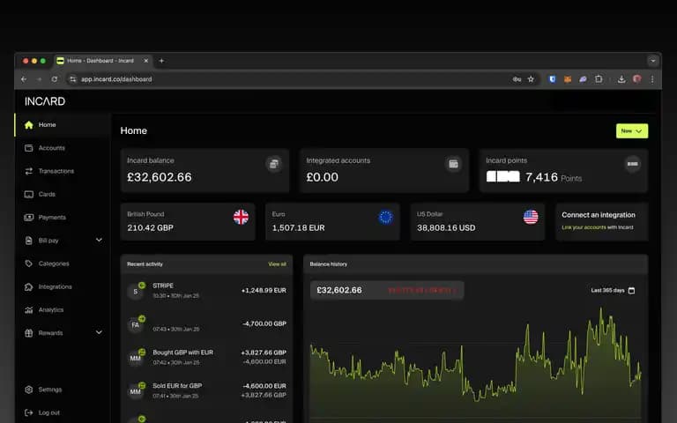Image resolution: width=677 pixels, height=423 pixels.
Task: Click the Incard points card icon
Action: click(x=633, y=164)
